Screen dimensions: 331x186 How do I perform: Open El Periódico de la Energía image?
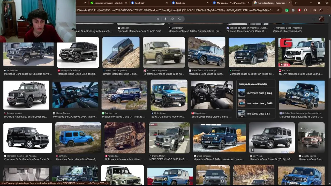click(207, 52)
